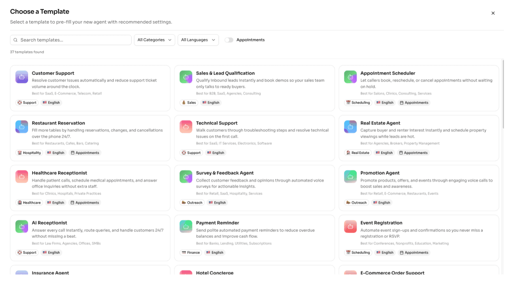
Task: Click Support tag on Customer Support card
Action: [27, 103]
